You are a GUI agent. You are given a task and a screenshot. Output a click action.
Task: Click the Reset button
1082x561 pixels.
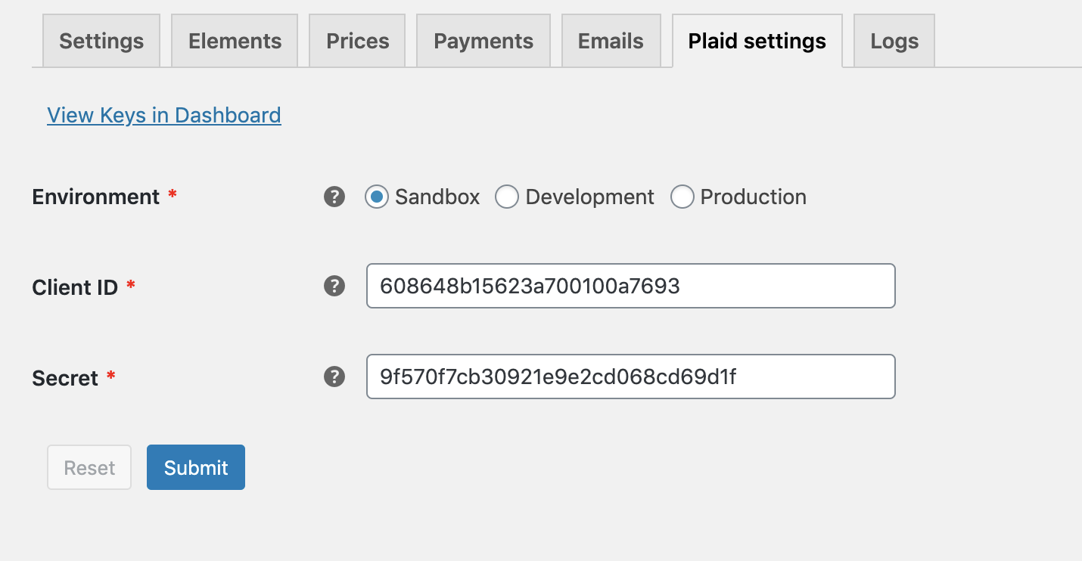point(89,467)
